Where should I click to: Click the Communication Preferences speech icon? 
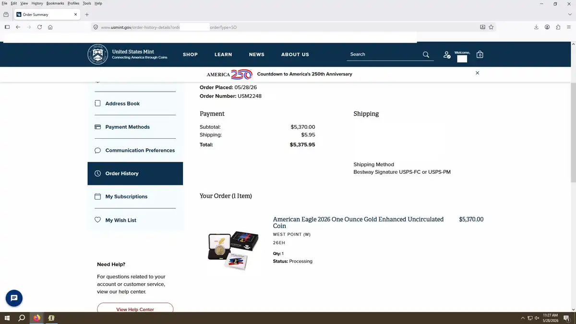tap(98, 150)
